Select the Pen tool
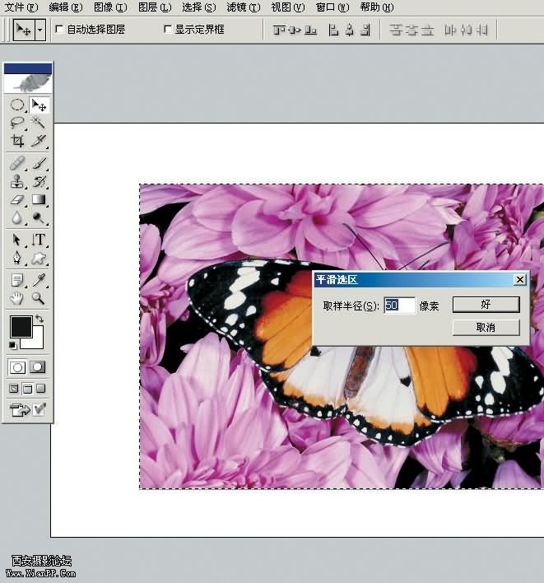Viewport: 544px width, 583px height. pos(17,258)
